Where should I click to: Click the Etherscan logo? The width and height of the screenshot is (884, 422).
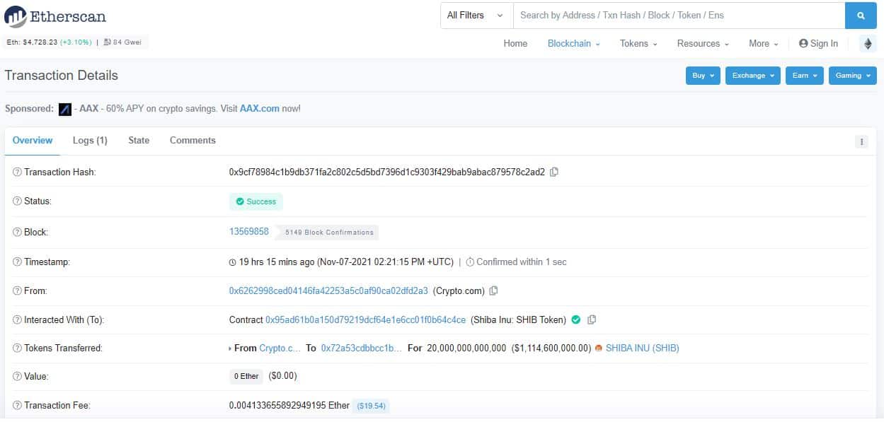click(x=56, y=16)
